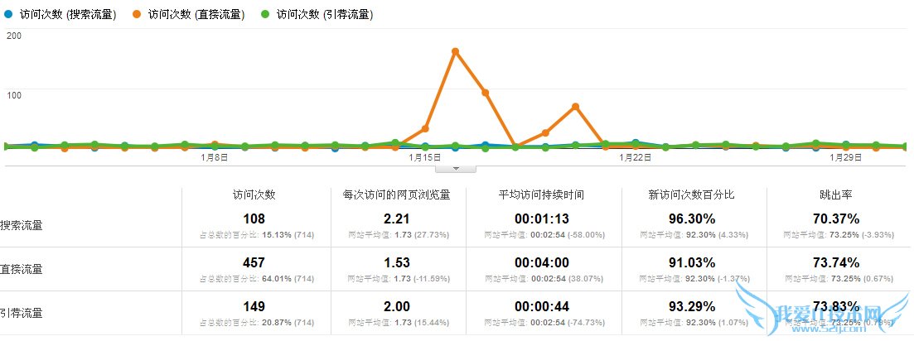Viewport: 914px width, 341px height.
Task: Select the 访问次数 (引荐流量) legend label
Action: [325, 15]
